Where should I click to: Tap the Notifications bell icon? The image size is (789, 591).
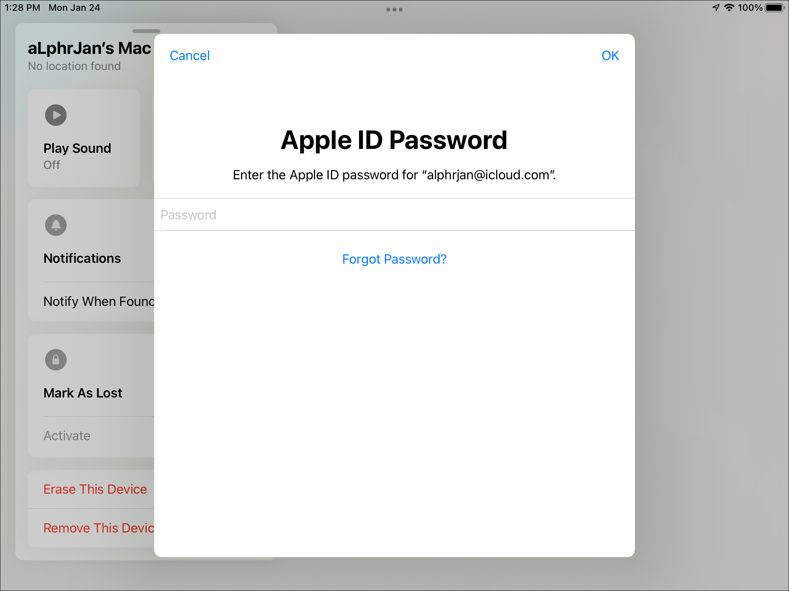pos(56,225)
